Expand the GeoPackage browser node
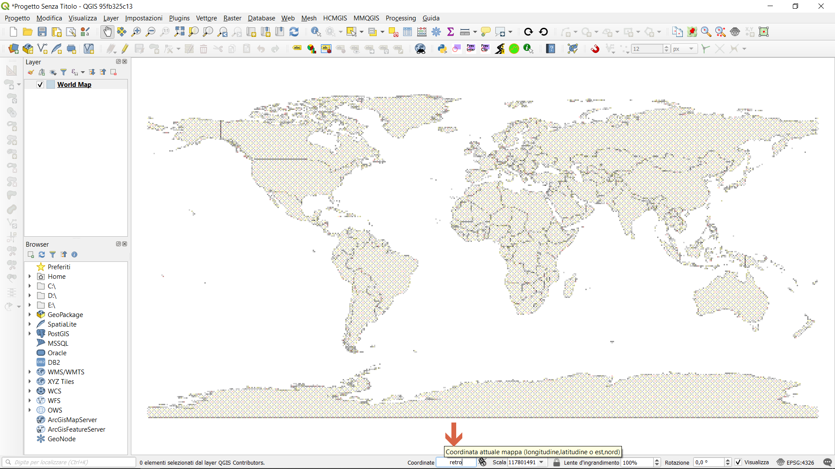This screenshot has height=469, width=835. point(30,315)
